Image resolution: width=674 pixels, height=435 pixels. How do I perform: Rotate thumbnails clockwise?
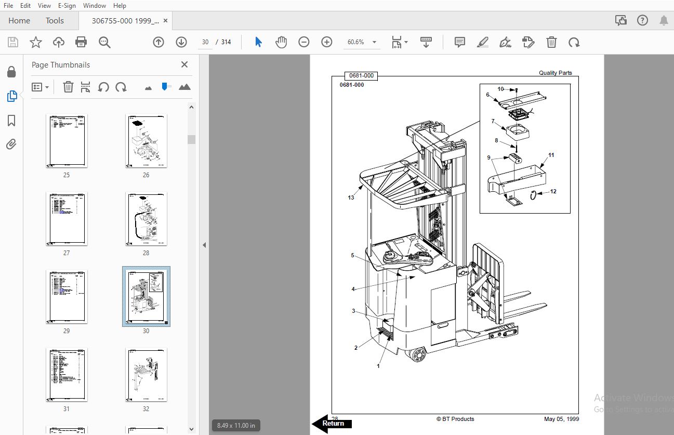pyautogui.click(x=121, y=87)
